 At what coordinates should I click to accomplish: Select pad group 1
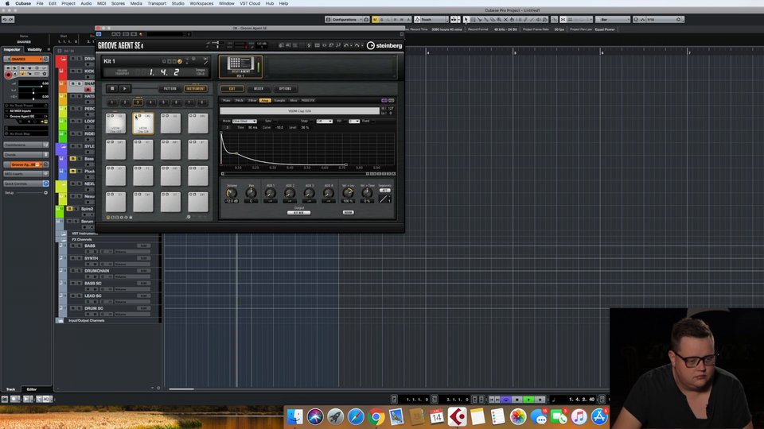click(x=112, y=102)
